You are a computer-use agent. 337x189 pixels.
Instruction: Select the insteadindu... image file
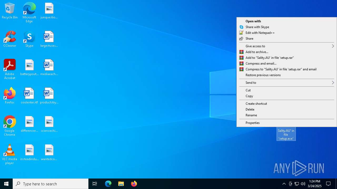[29, 153]
